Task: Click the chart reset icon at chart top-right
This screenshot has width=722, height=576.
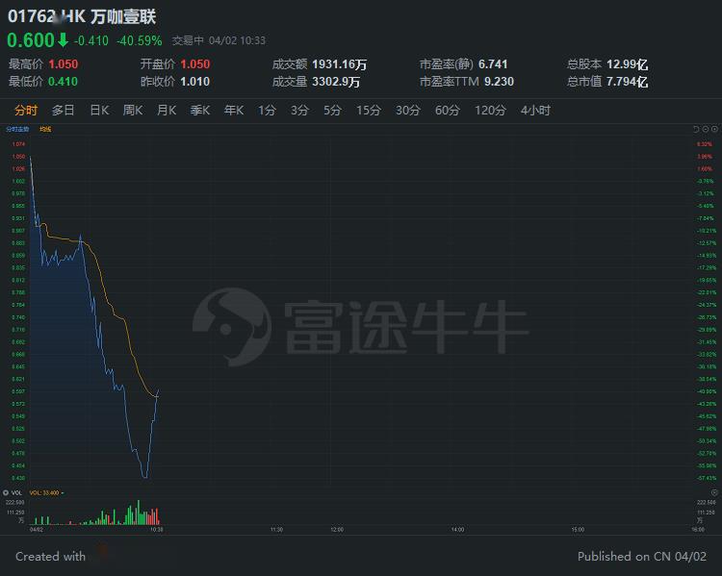Action: [x=696, y=129]
